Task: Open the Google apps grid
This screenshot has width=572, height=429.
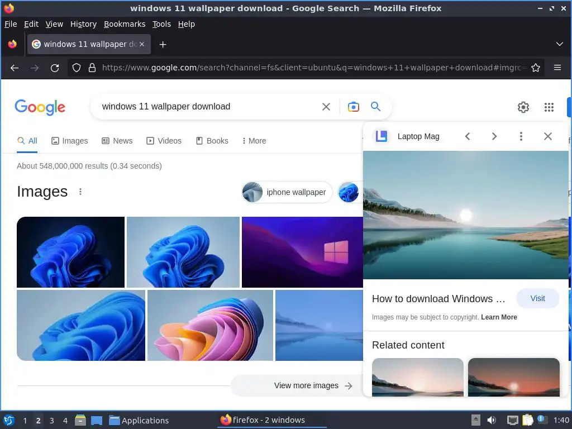Action: click(549, 107)
